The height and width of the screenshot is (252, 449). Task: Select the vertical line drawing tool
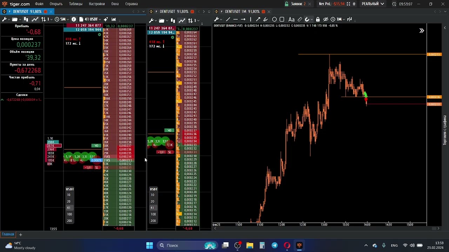pos(250,20)
